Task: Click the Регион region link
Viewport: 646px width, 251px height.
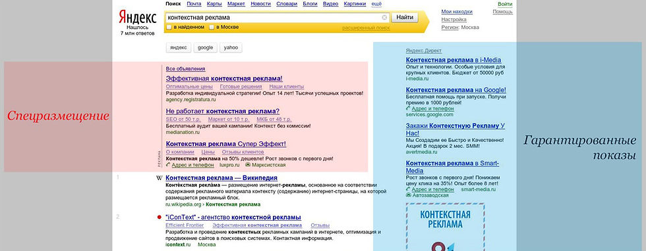Action: 450,28
